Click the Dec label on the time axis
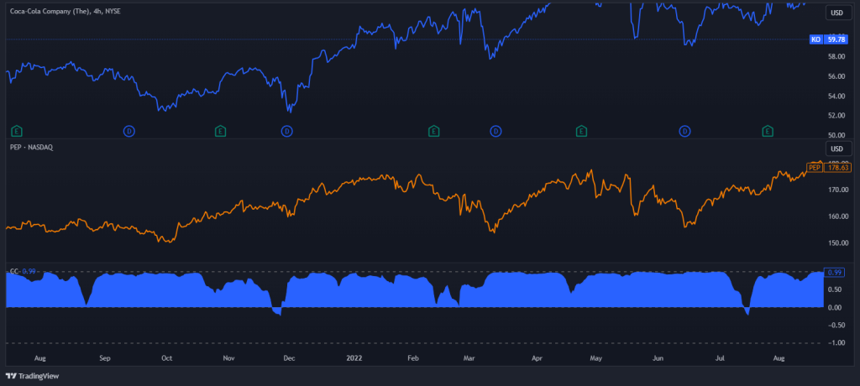This screenshot has width=860, height=386. [x=289, y=358]
